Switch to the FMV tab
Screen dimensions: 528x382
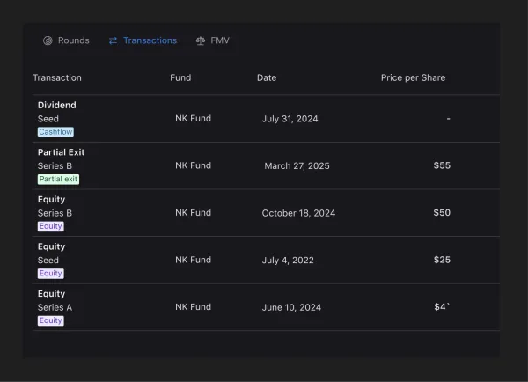219,40
